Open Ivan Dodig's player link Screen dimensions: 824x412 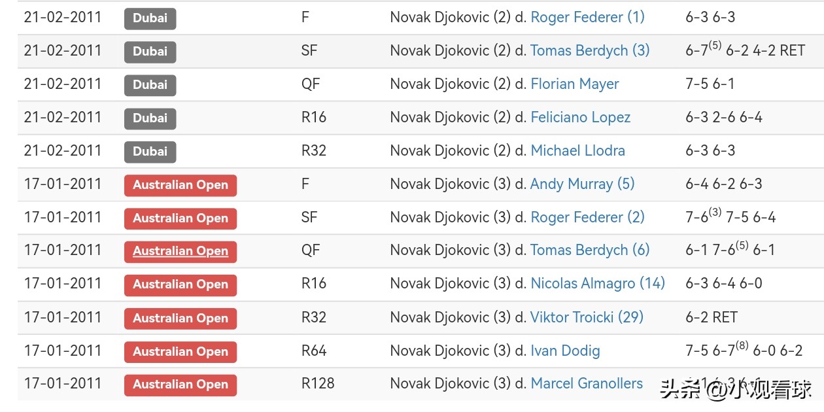pyautogui.click(x=565, y=351)
